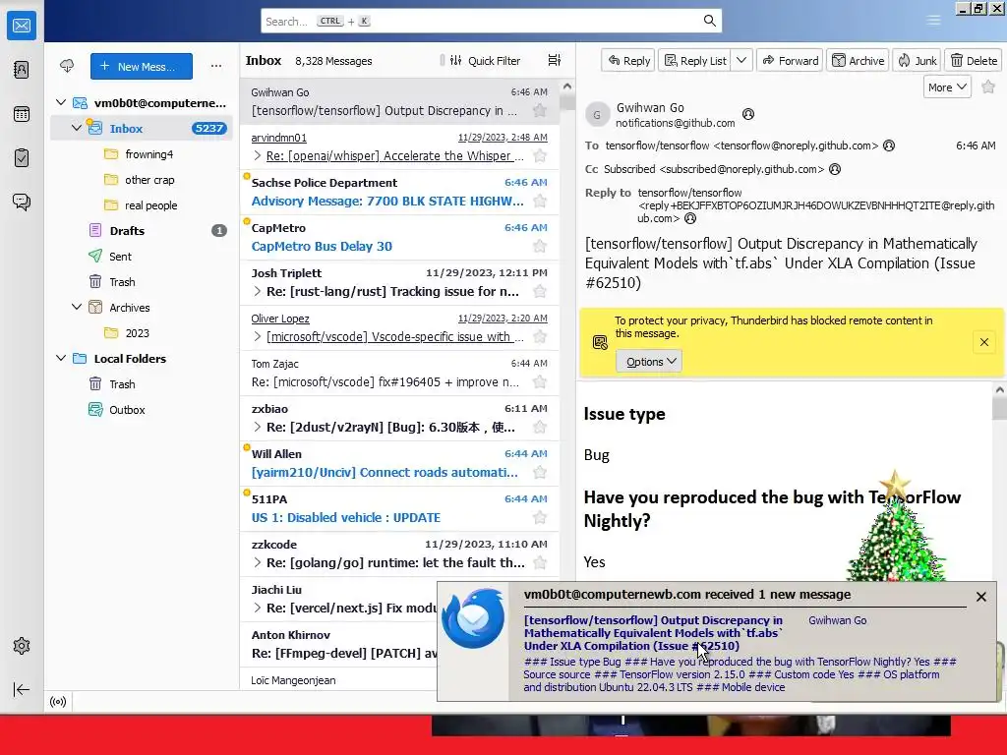Click New Message button
The height and width of the screenshot is (755, 1007).
point(142,66)
